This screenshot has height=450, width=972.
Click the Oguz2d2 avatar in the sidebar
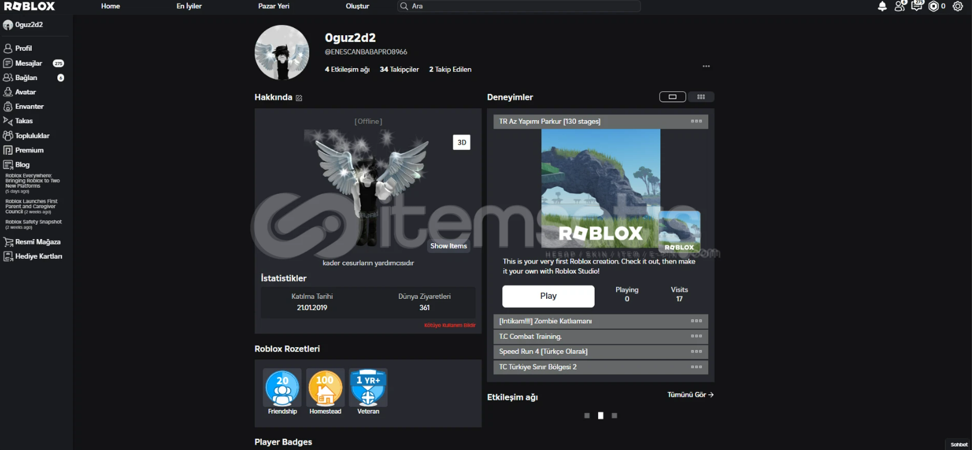(8, 25)
